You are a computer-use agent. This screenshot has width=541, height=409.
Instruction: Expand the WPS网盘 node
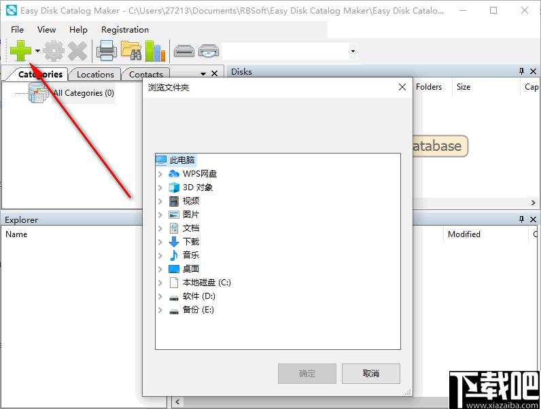click(x=160, y=174)
